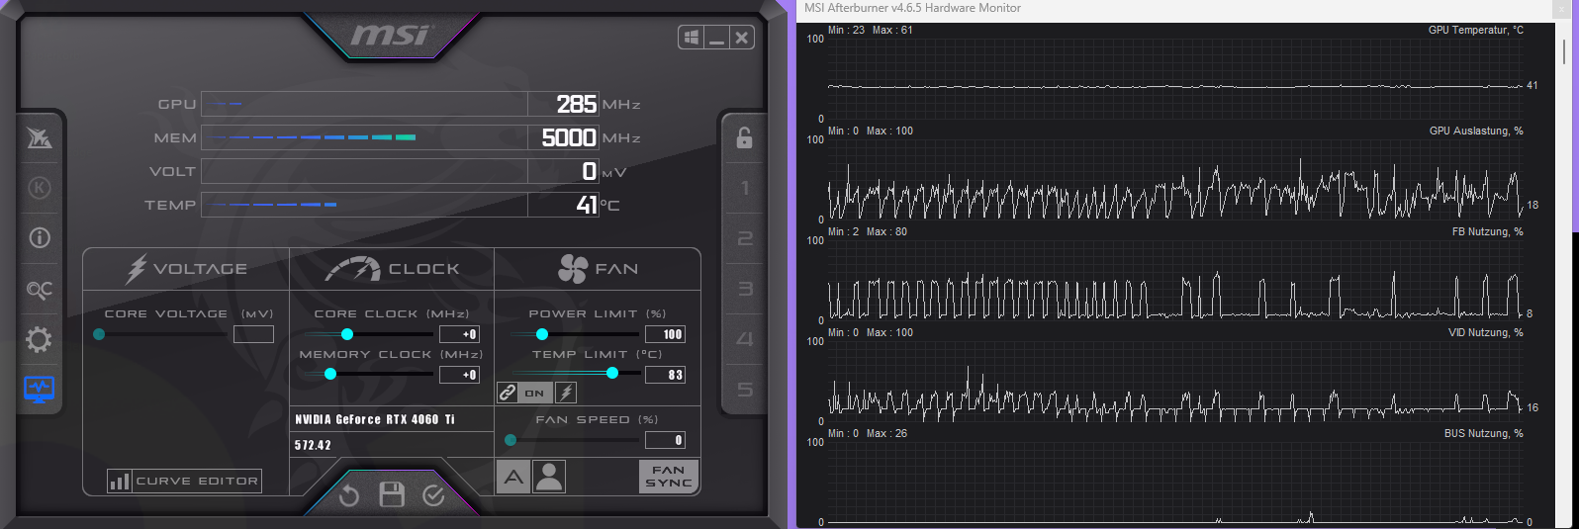Screen dimensions: 1579x529
Task: Enable automatic fan mode (A button)
Action: point(513,478)
